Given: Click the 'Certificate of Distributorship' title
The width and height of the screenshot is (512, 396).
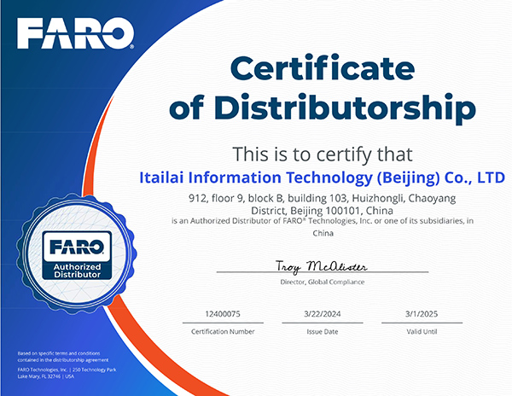Looking at the screenshot, I should pyautogui.click(x=322, y=88).
